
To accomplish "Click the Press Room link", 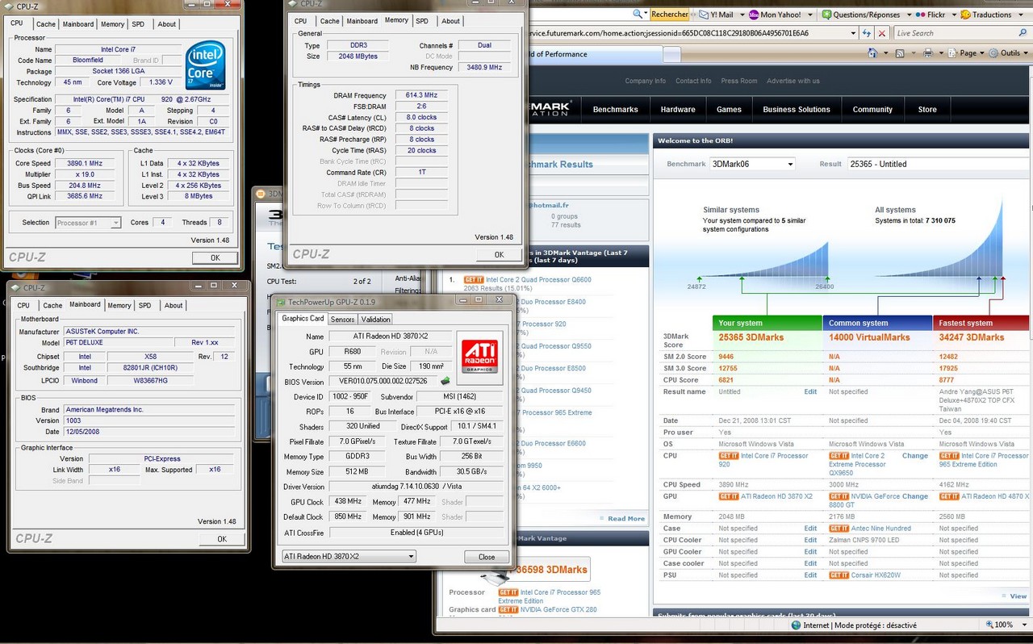I will [739, 81].
